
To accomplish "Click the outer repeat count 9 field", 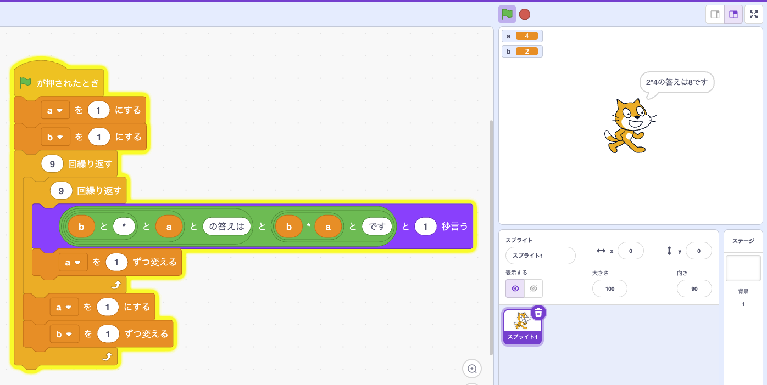I will [x=52, y=163].
